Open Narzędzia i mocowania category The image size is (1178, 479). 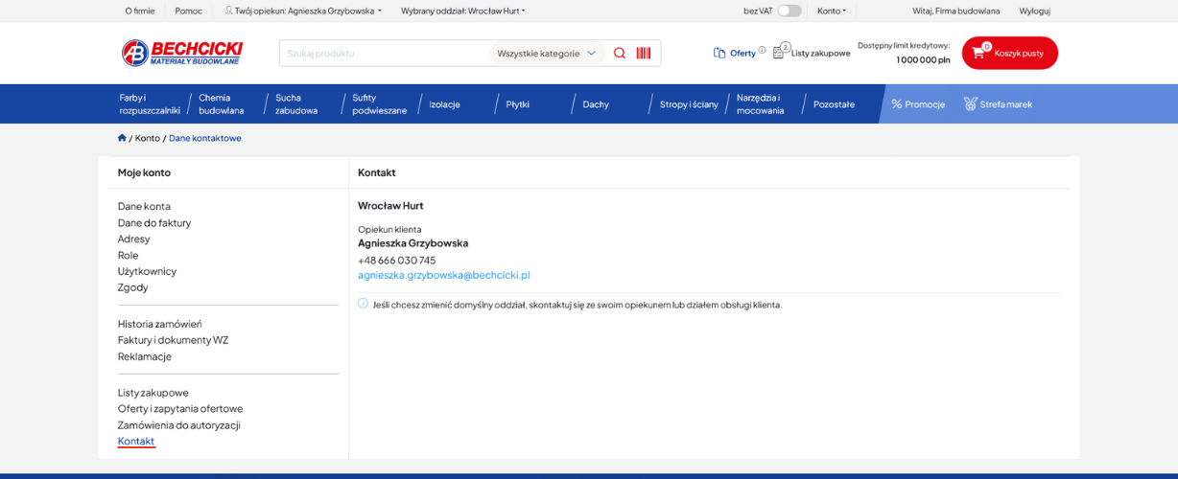pos(761,103)
